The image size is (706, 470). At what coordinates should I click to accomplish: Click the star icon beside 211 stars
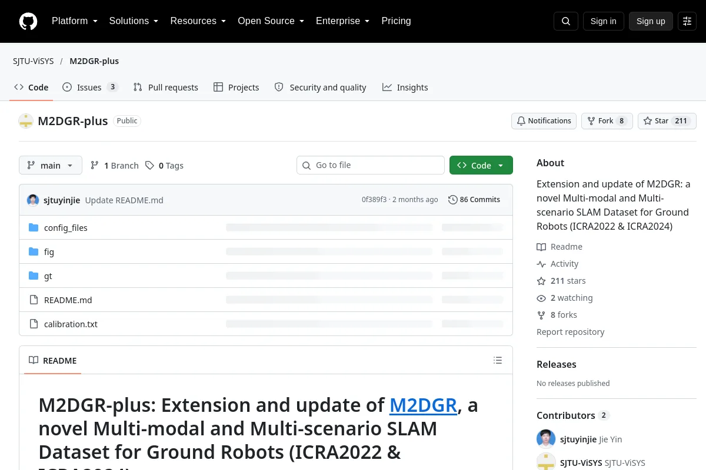pyautogui.click(x=541, y=281)
